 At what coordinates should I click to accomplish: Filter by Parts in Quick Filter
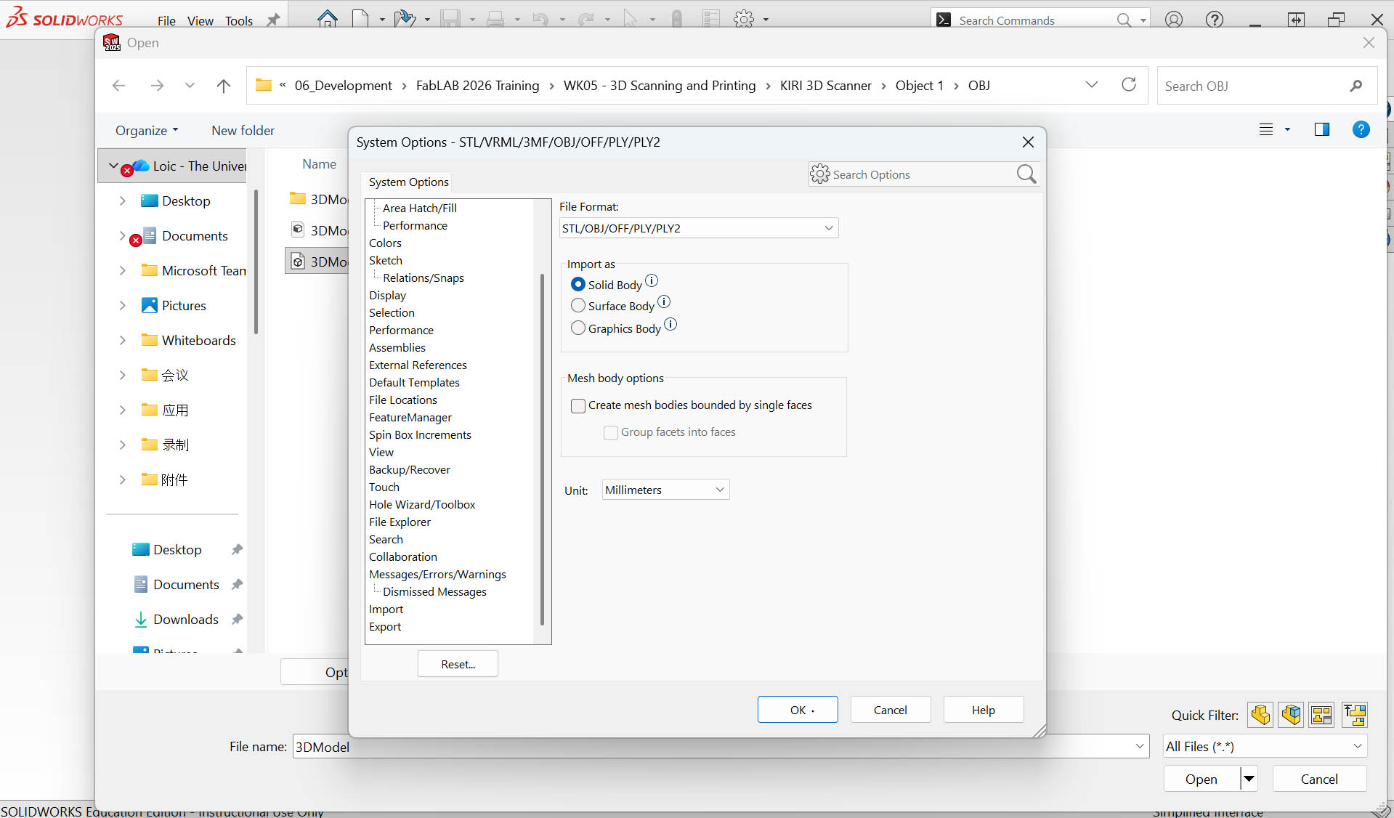tap(1260, 715)
